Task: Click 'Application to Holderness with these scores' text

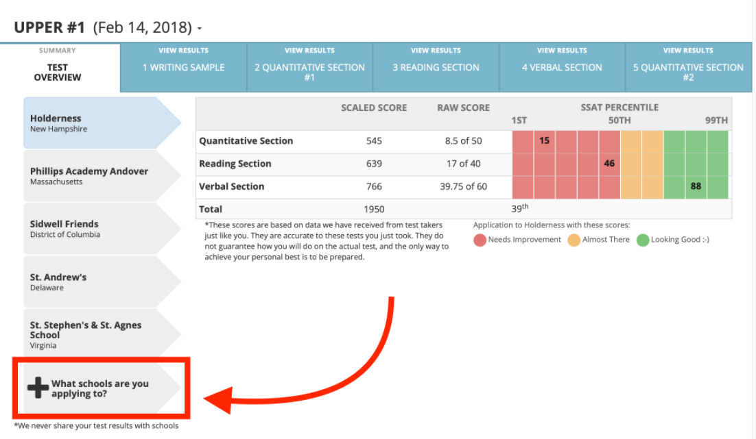Action: pos(552,225)
